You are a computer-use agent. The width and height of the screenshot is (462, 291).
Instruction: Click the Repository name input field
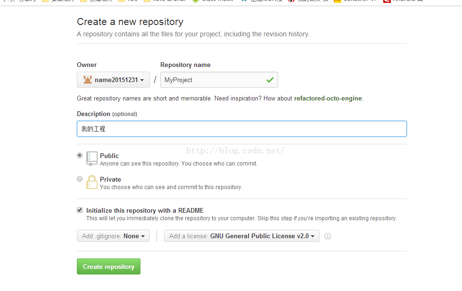tap(219, 80)
